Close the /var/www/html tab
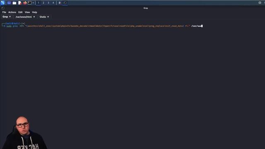This screenshot has width=265, height=149. [34, 17]
